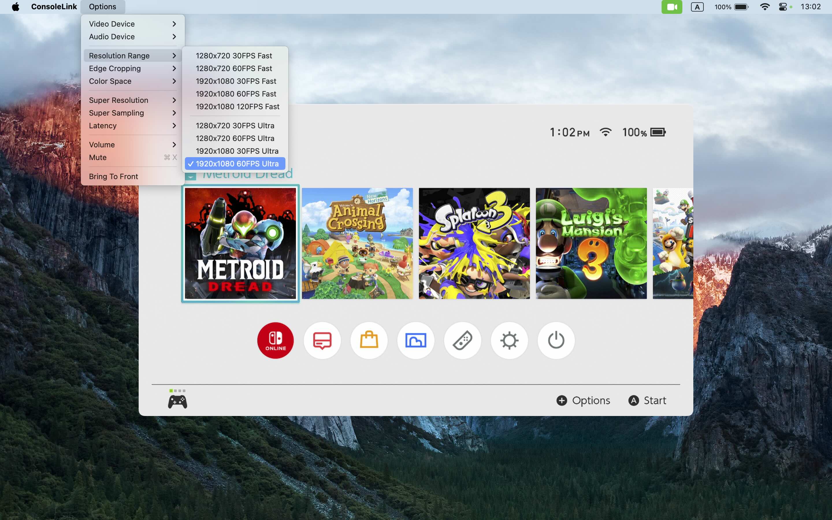Open the Album icon

coord(416,340)
